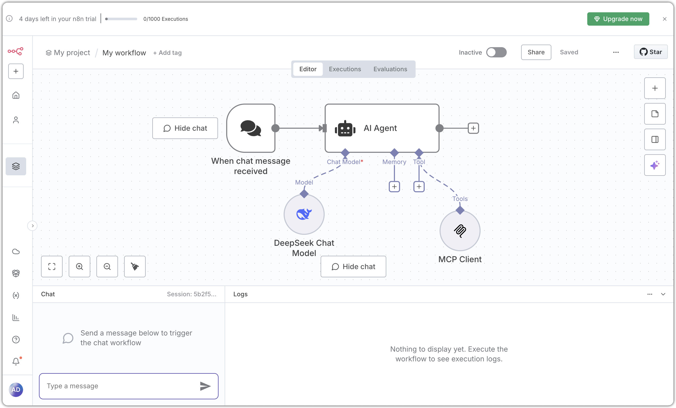Click the zoom out canvas icon

pyautogui.click(x=107, y=267)
